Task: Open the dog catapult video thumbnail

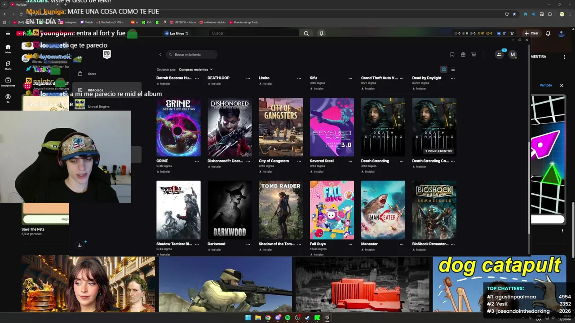Action: coord(499,284)
